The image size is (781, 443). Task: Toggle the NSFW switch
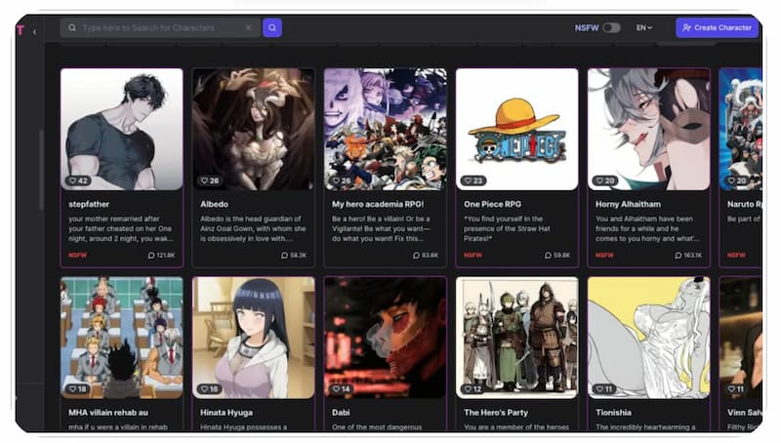611,28
